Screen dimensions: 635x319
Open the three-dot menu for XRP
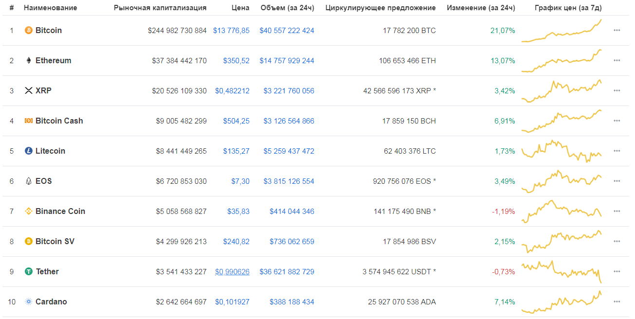pyautogui.click(x=617, y=90)
